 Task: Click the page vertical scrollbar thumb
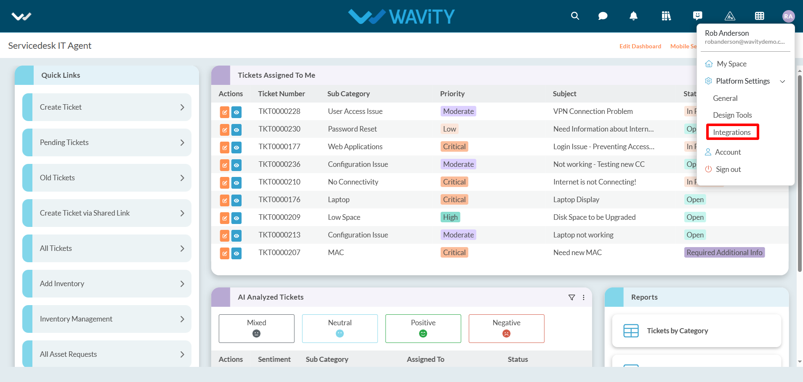pos(800,173)
